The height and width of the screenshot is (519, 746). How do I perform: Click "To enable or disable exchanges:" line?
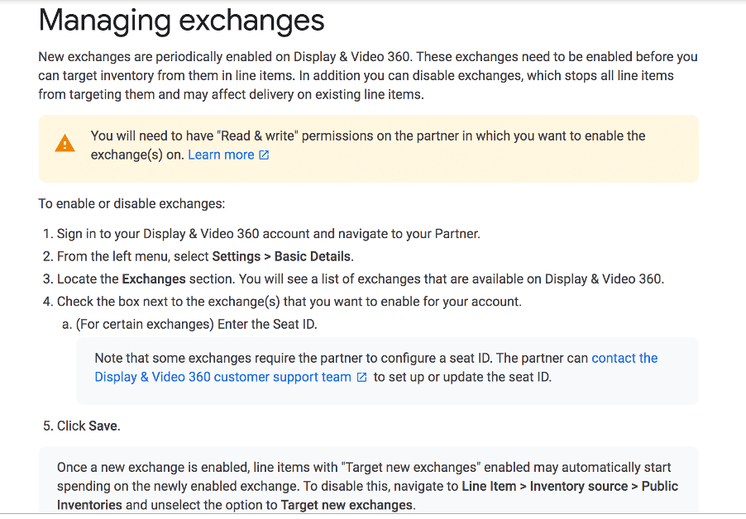click(132, 204)
